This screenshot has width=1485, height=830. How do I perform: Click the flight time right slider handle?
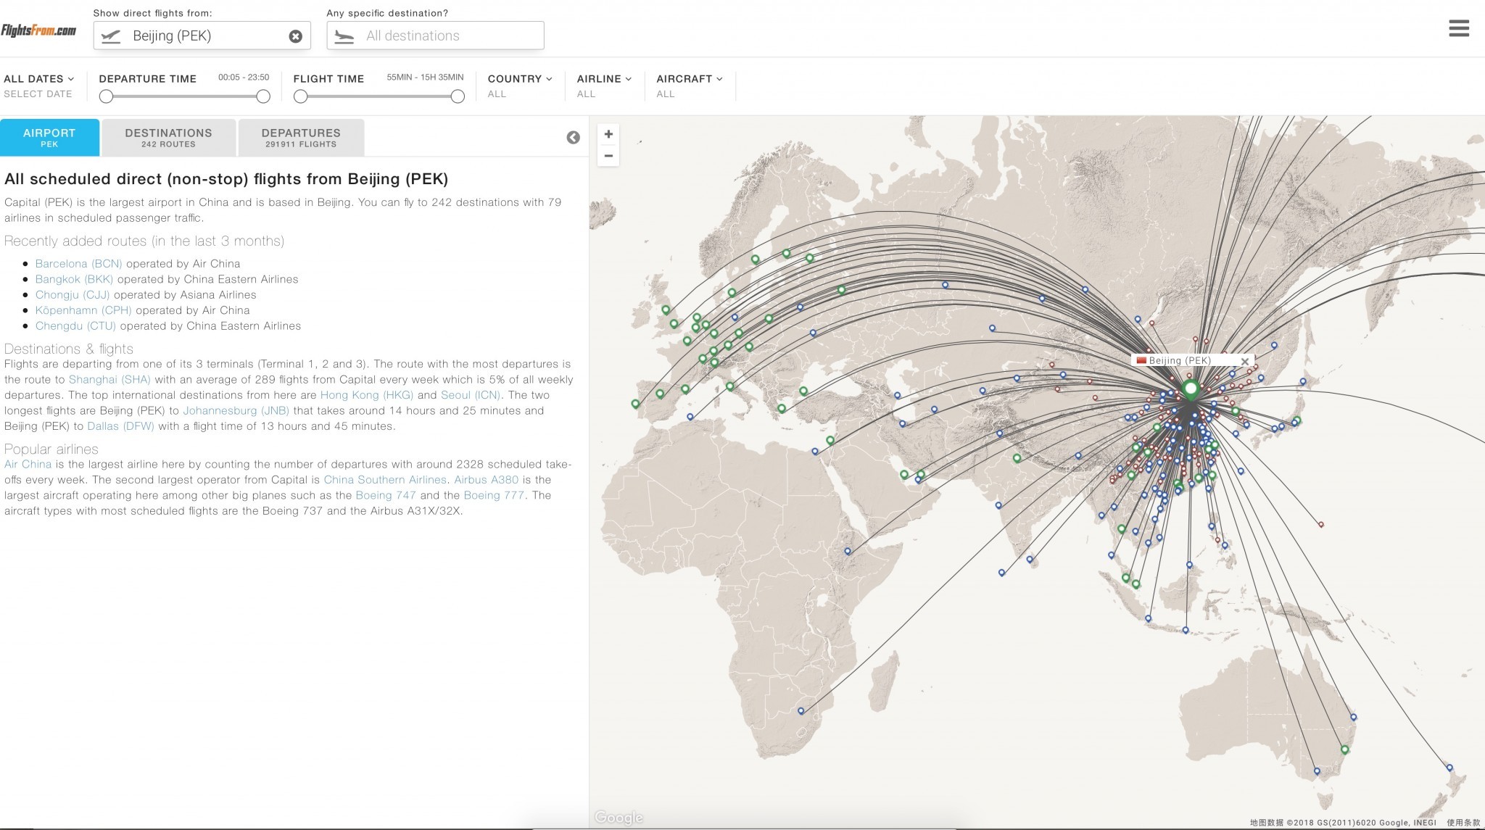[458, 96]
